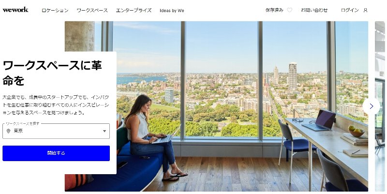This screenshot has height=194, width=387.
Task: Click the location pin icon beside 東京
Action: coord(8,131)
